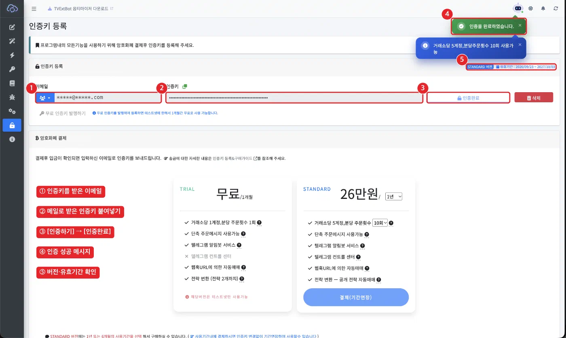Screen dimensions: 566x338
Task: Expand the email account dropdown button
Action: 45,97
